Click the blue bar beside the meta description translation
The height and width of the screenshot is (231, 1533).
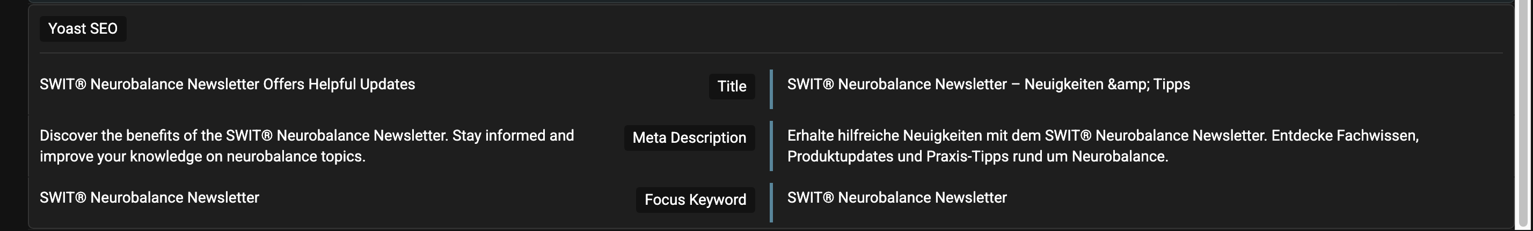(771, 145)
